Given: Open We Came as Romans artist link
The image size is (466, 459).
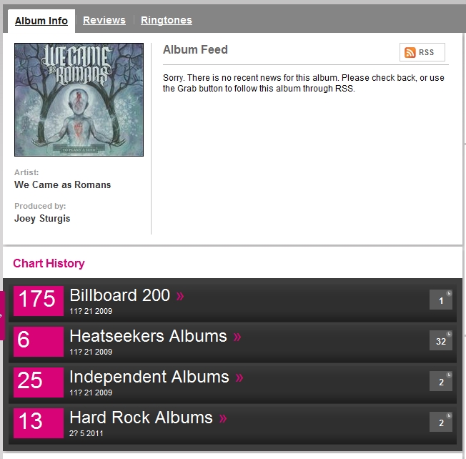Looking at the screenshot, I should pyautogui.click(x=63, y=184).
